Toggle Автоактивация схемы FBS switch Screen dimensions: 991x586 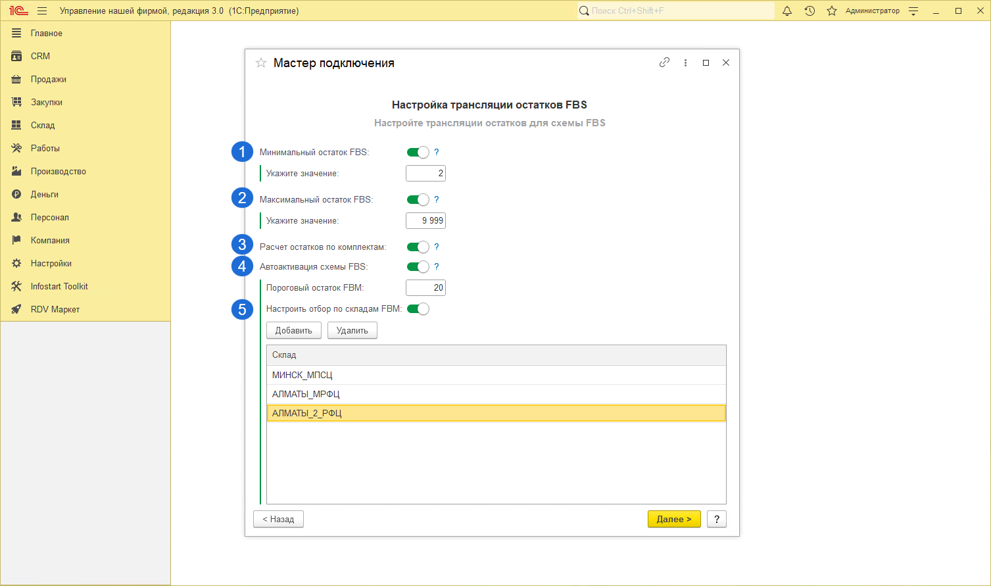[418, 267]
